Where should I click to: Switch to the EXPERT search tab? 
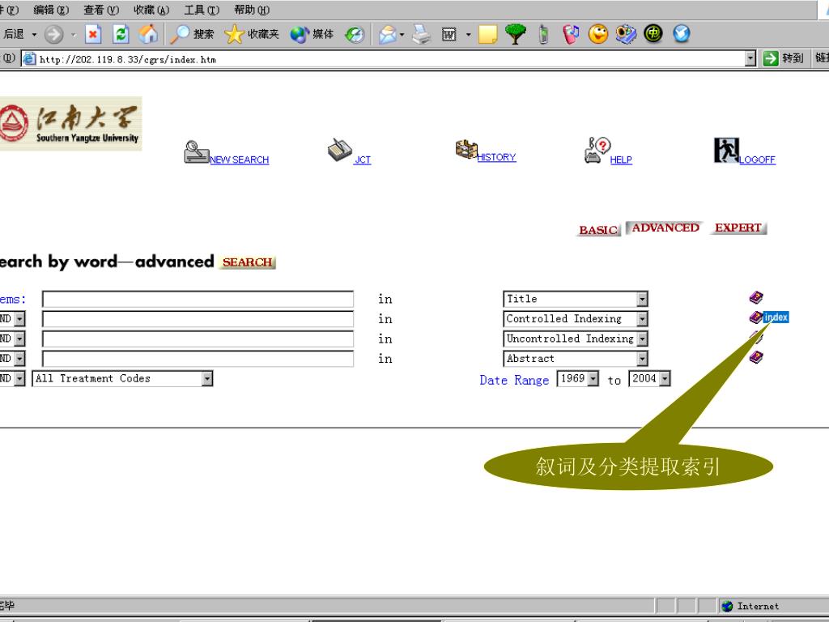pyautogui.click(x=738, y=228)
